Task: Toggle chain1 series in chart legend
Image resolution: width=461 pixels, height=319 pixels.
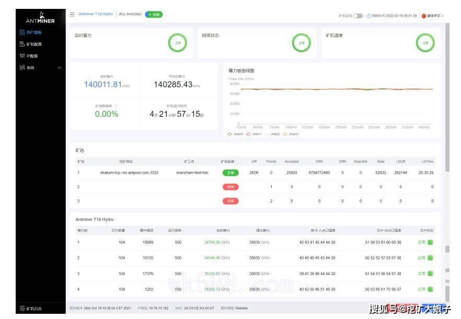Action: (253, 134)
